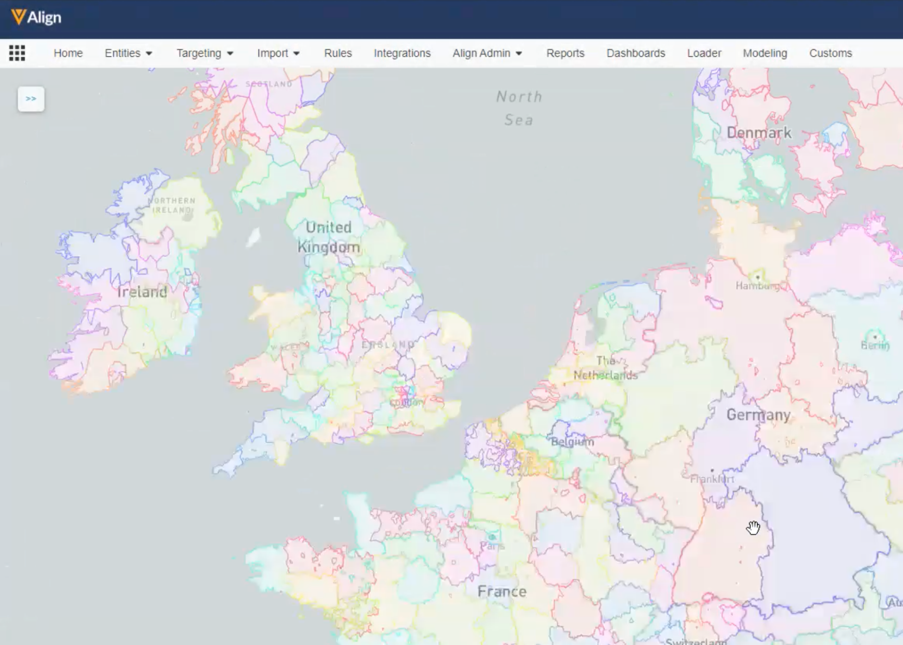The image size is (903, 645).
Task: Go to the Modeling tab
Action: point(765,53)
